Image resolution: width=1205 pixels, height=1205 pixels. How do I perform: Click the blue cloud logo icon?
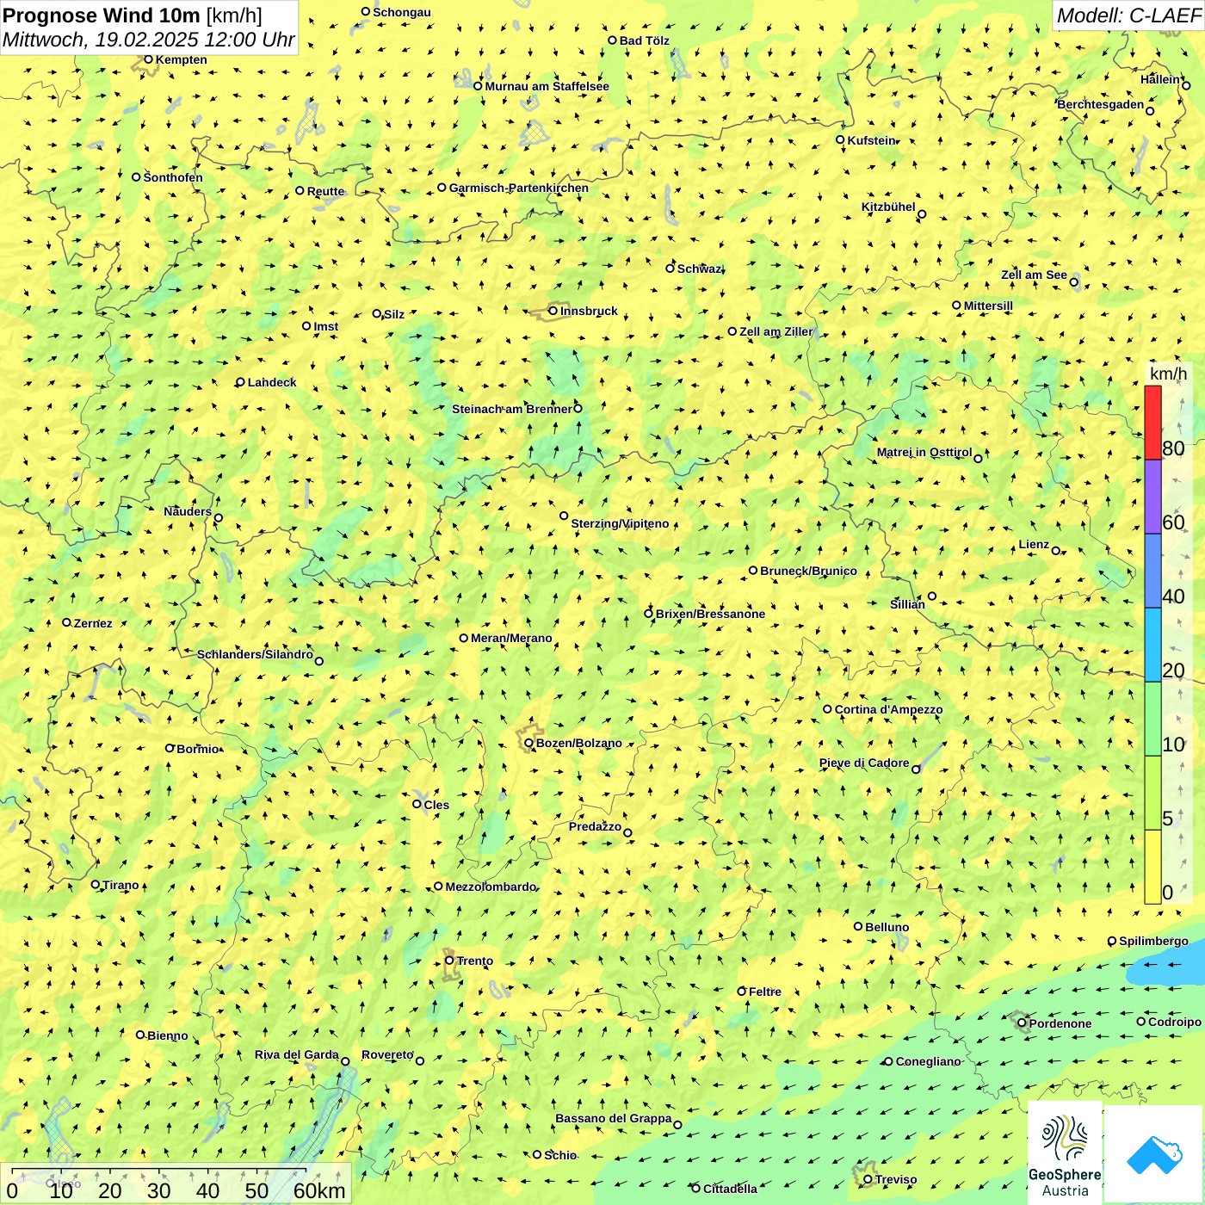(x=1154, y=1155)
